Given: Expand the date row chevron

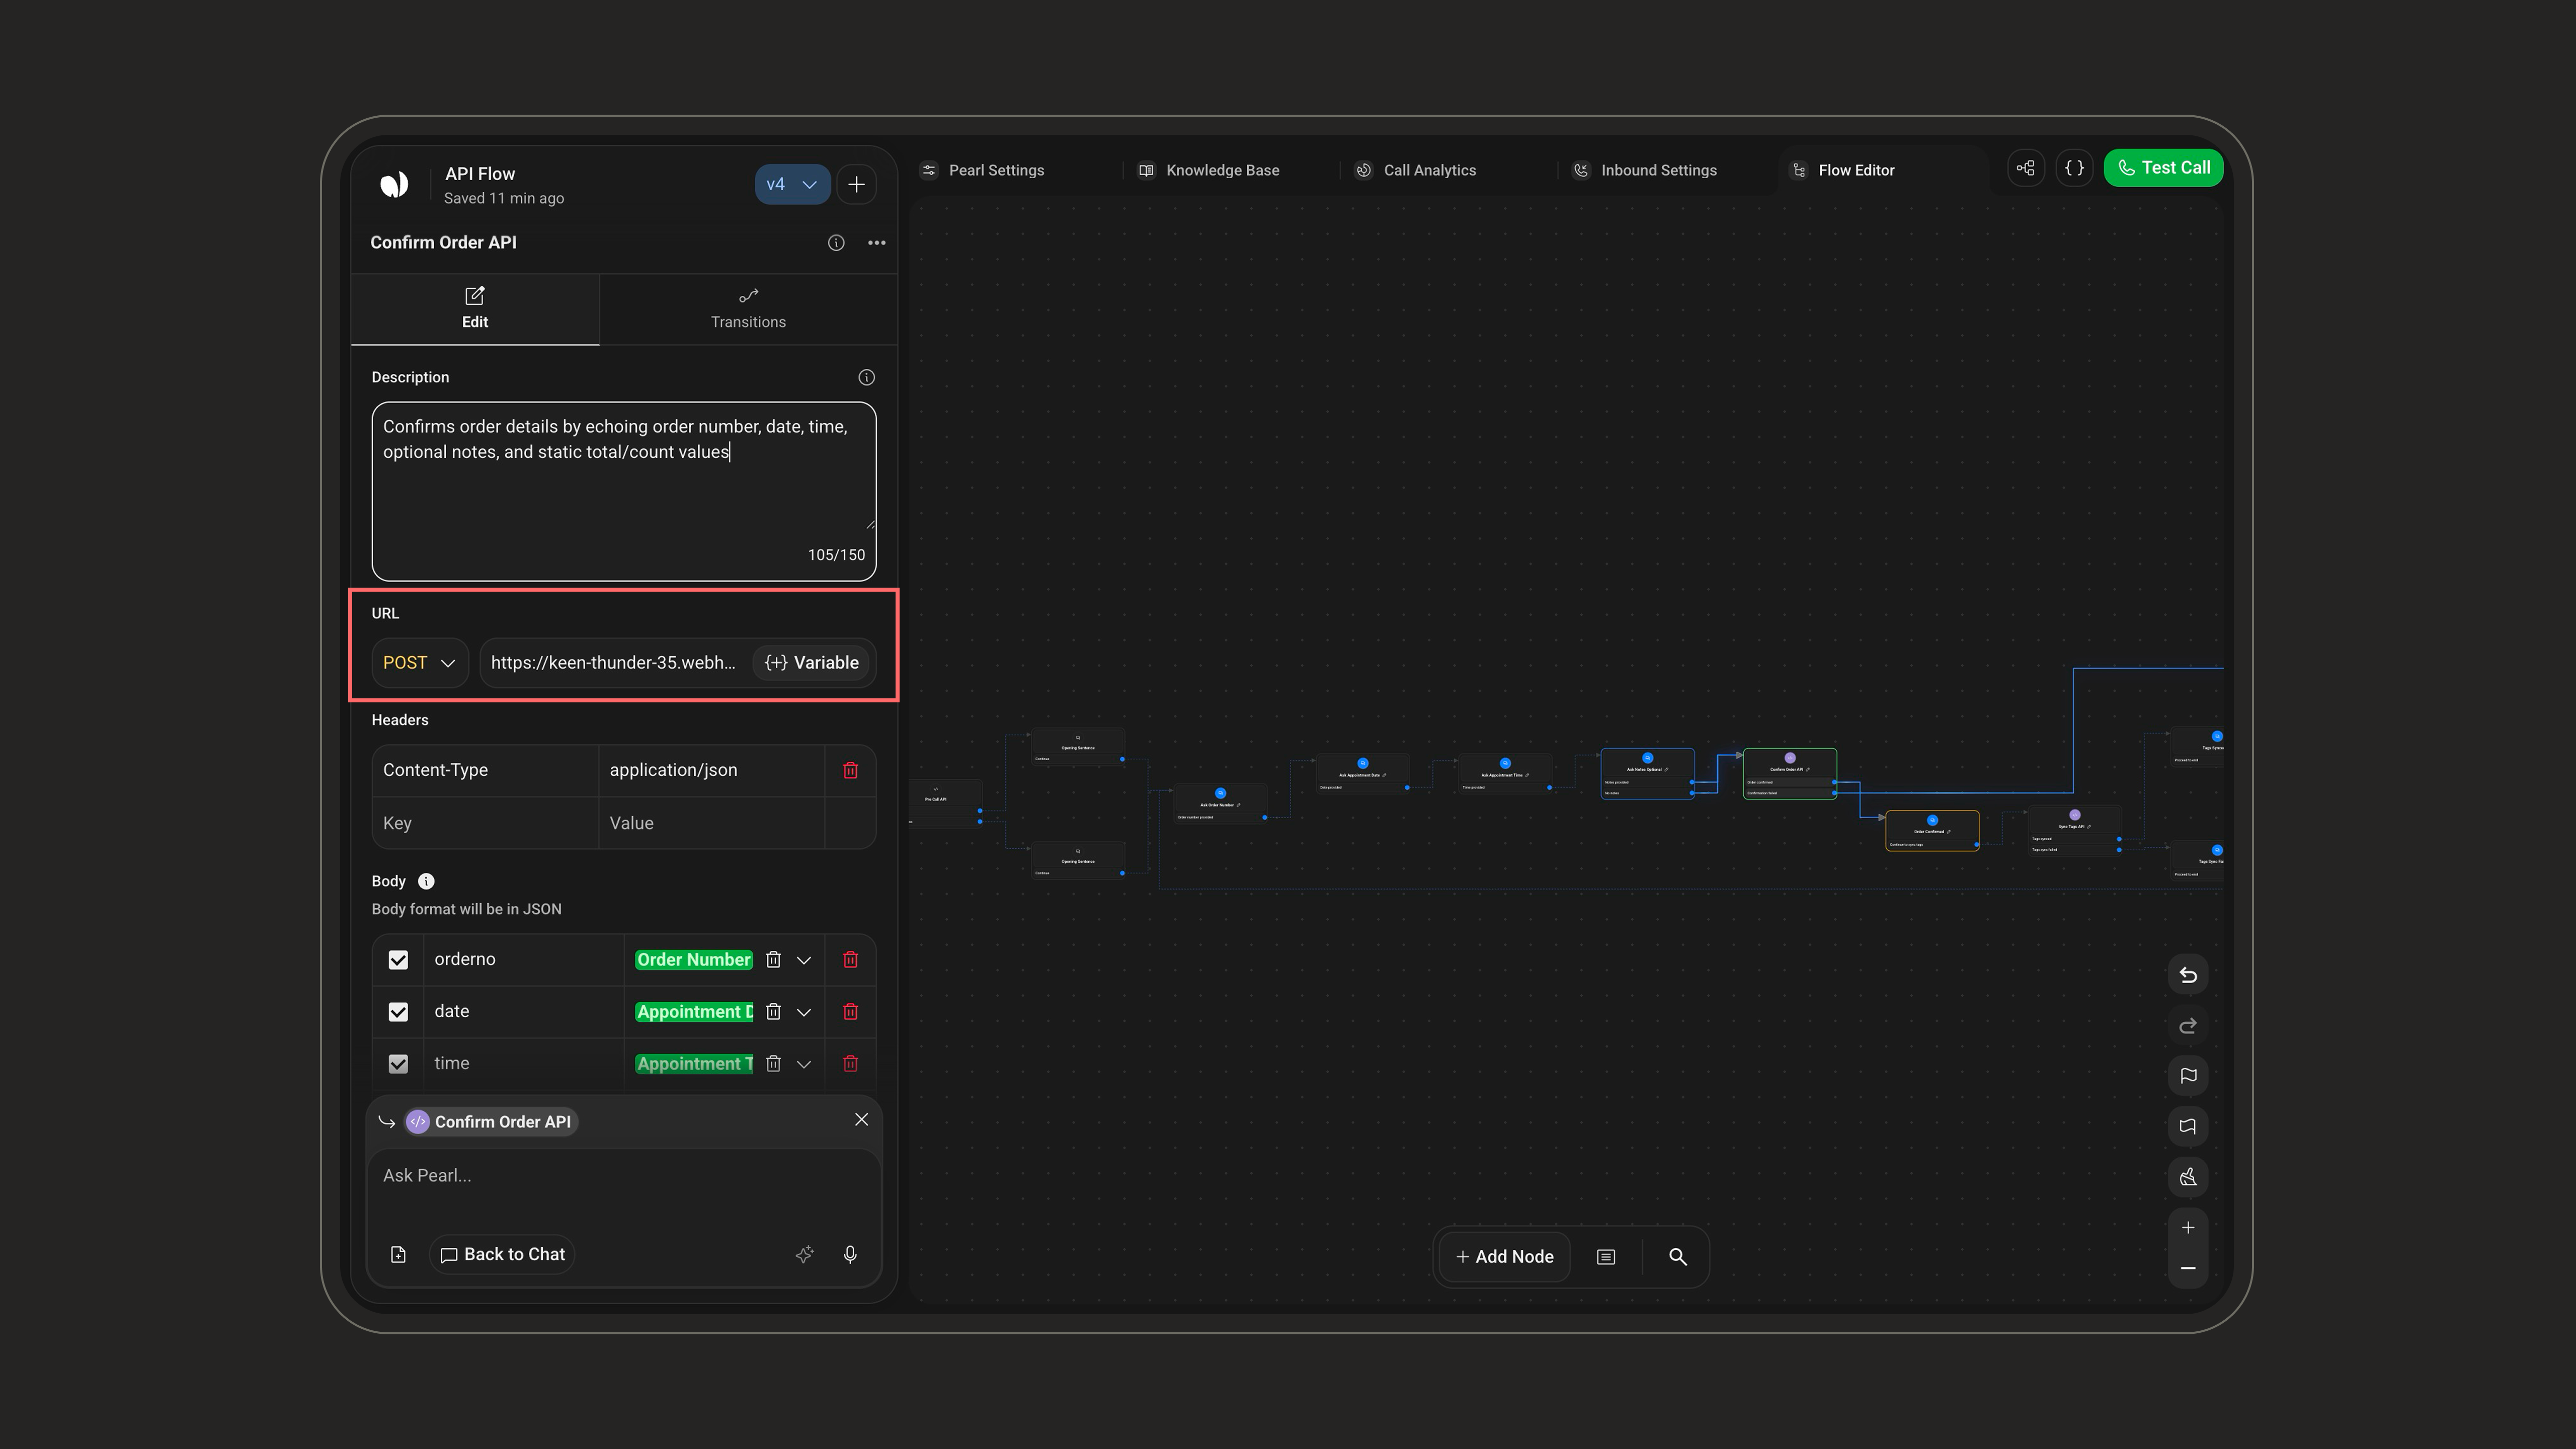Looking at the screenshot, I should (x=803, y=1012).
